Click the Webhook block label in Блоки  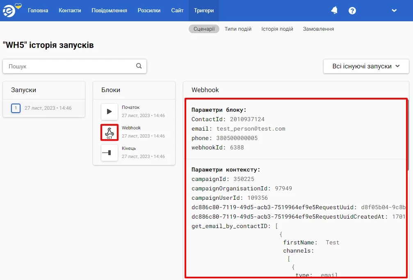(131, 128)
